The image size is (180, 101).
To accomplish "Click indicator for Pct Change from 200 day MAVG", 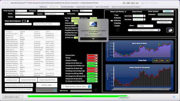I will (x=96, y=76).
